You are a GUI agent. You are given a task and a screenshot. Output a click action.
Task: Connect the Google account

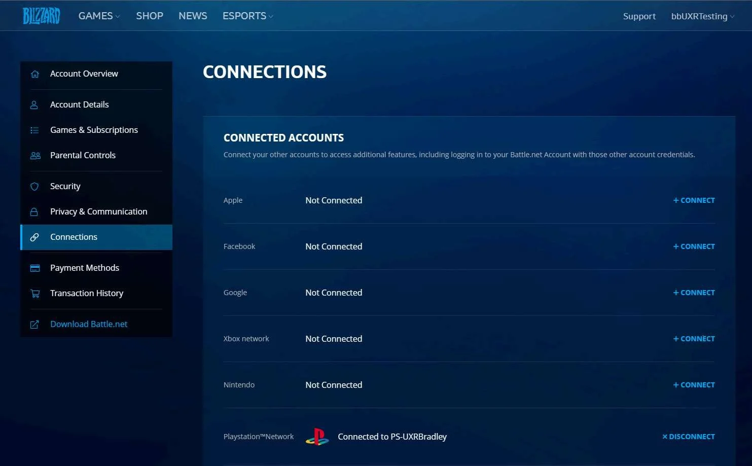point(694,293)
